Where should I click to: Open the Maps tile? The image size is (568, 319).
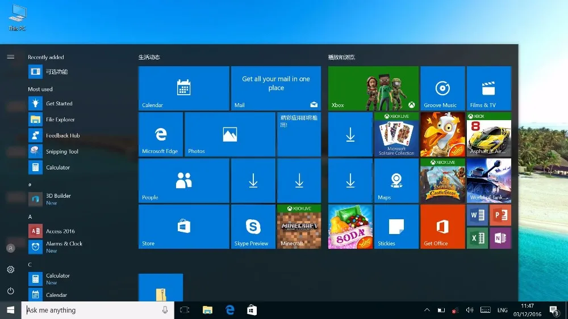click(x=396, y=181)
